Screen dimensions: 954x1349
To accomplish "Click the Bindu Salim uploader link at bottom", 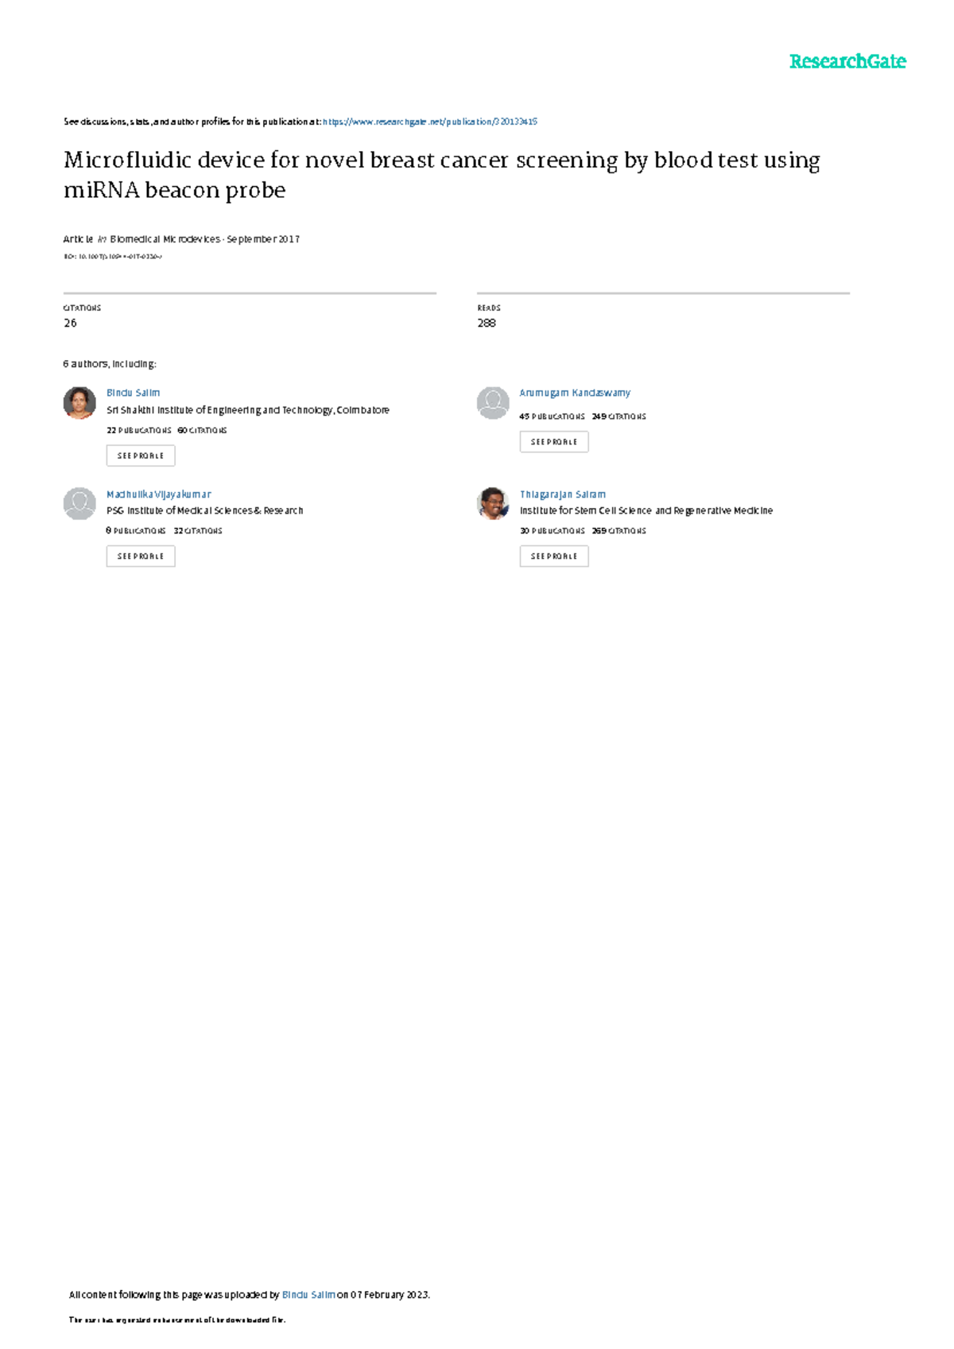I will pyautogui.click(x=309, y=1294).
